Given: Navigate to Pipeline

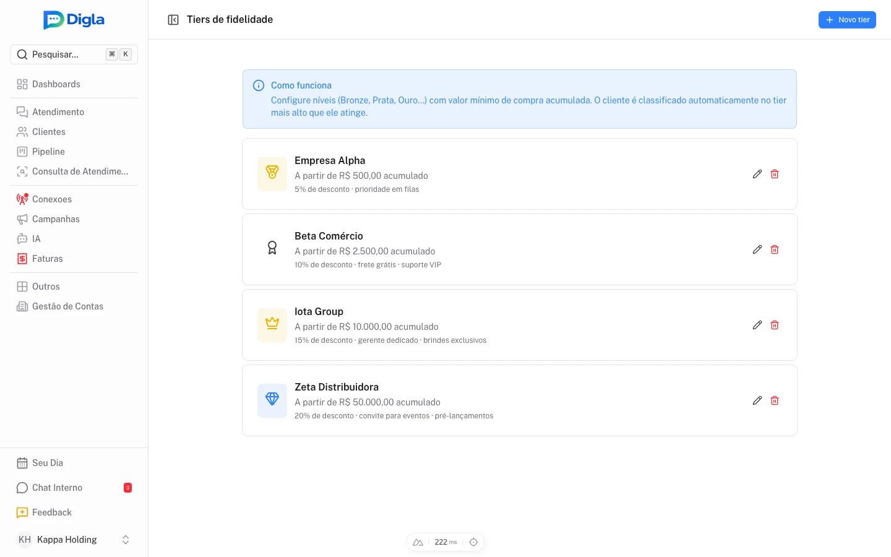Looking at the screenshot, I should click(74, 152).
